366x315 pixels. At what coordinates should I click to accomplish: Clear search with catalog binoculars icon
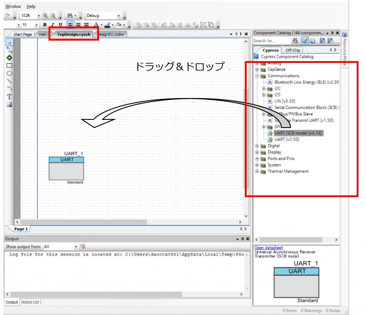point(295,41)
